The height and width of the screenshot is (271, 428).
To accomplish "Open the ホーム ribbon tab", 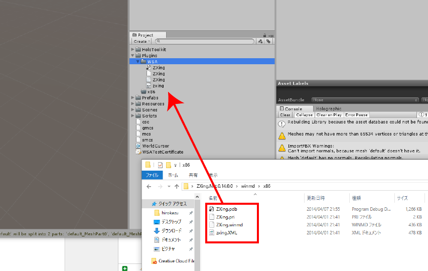I will pos(173,175).
